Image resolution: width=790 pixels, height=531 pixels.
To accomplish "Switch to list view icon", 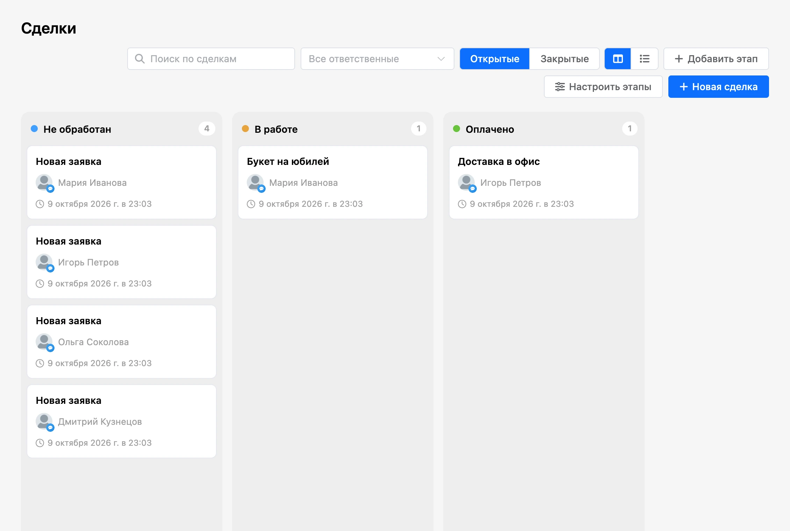I will coord(644,59).
